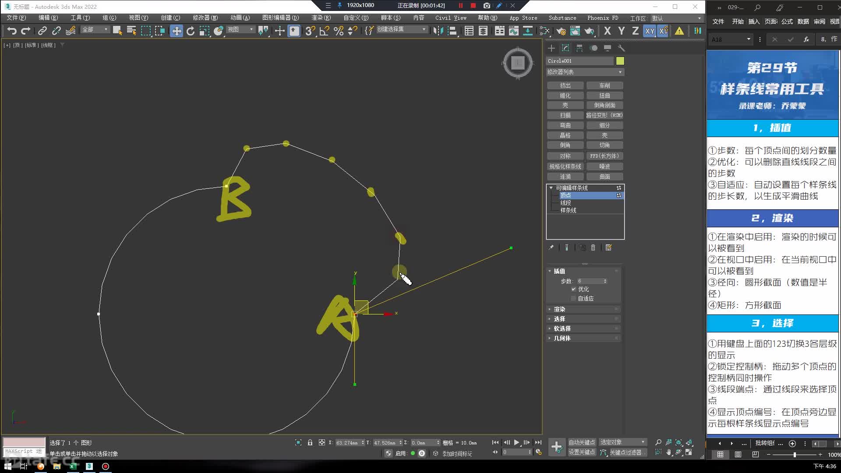The height and width of the screenshot is (473, 841).
Task: Restrict transform to the Z axis
Action: 635,31
